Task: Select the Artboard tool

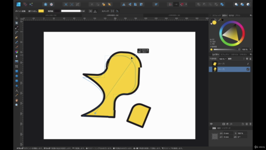Action: point(17,23)
